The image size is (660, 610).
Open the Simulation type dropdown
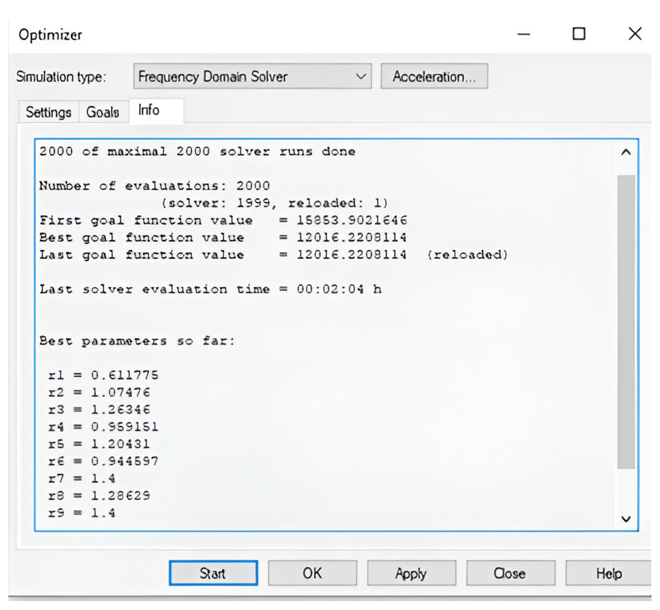click(252, 76)
